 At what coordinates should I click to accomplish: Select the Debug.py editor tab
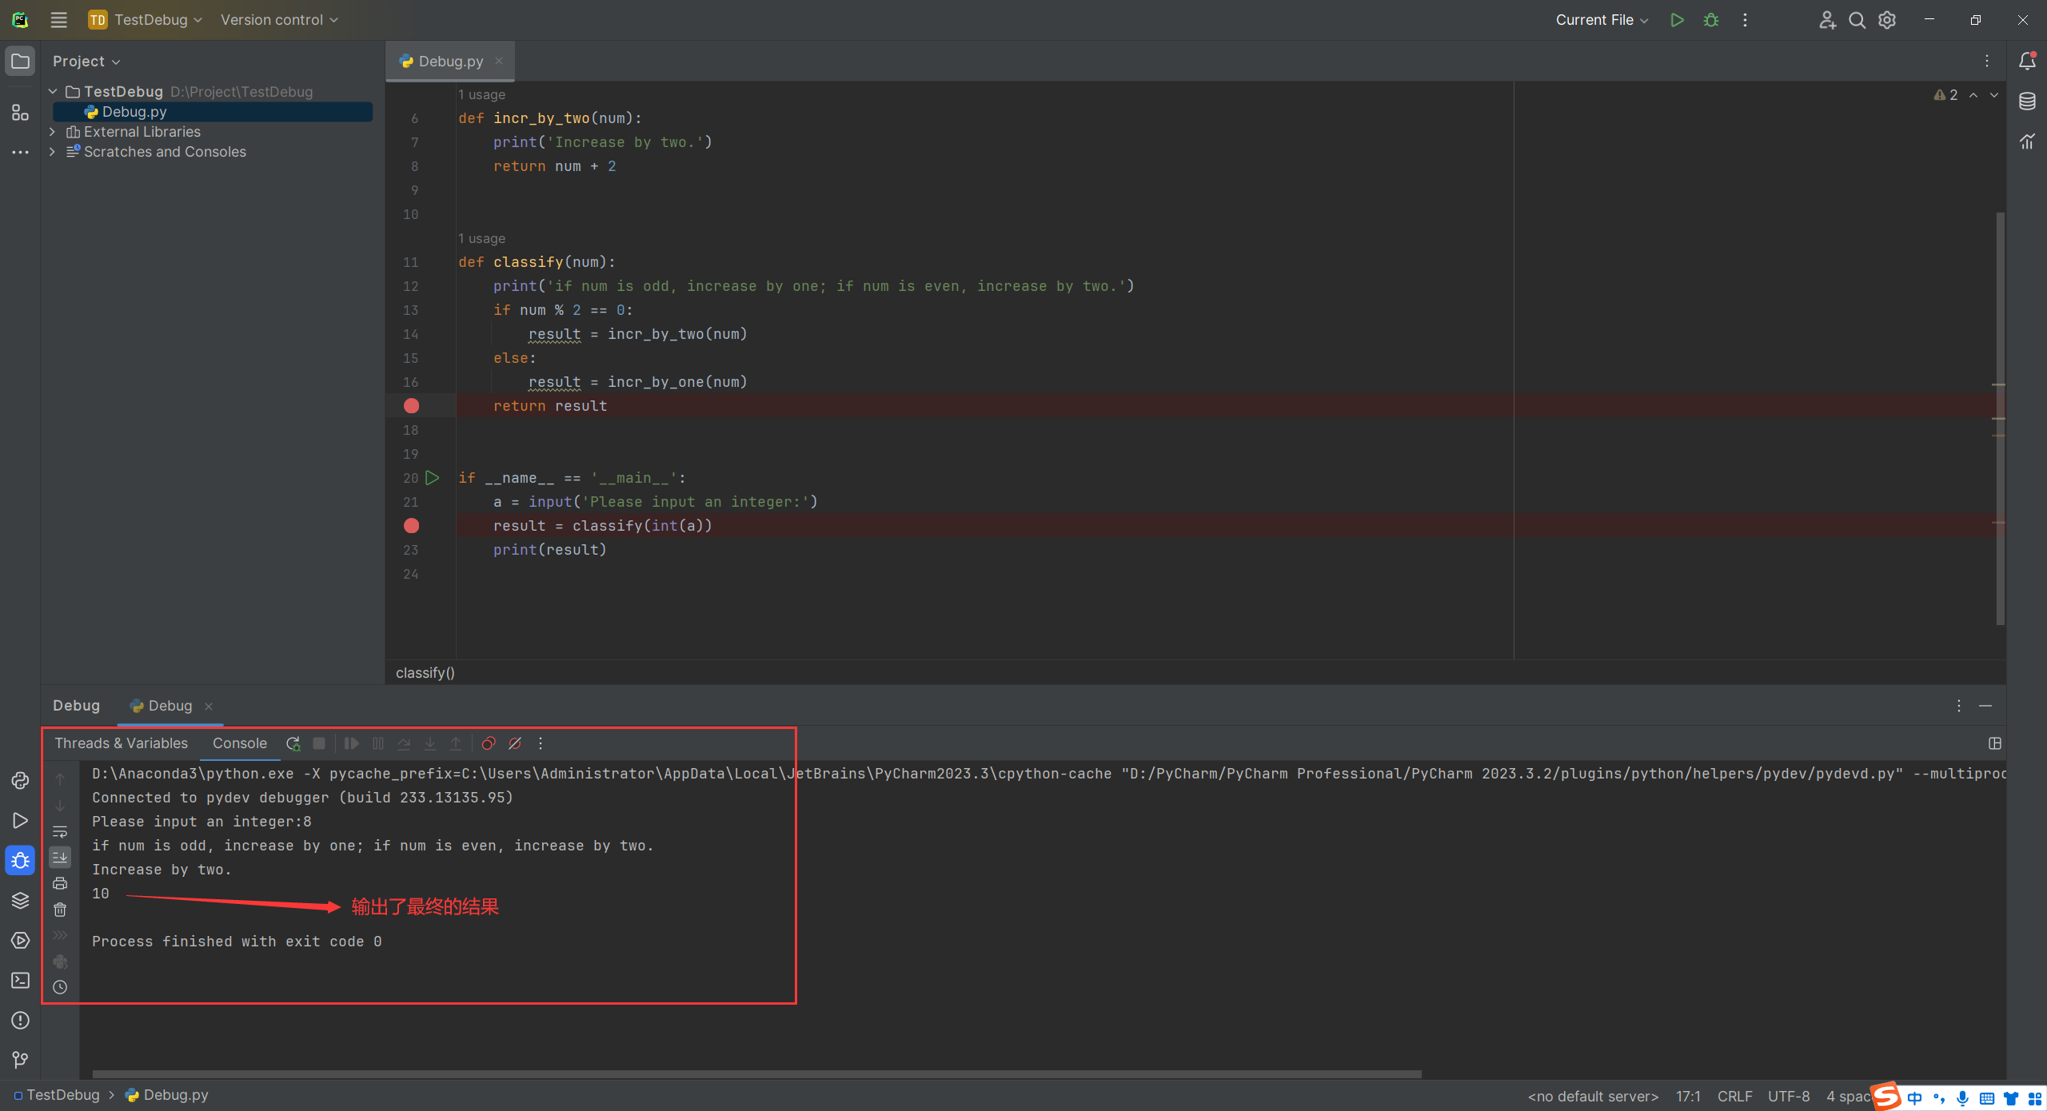450,62
